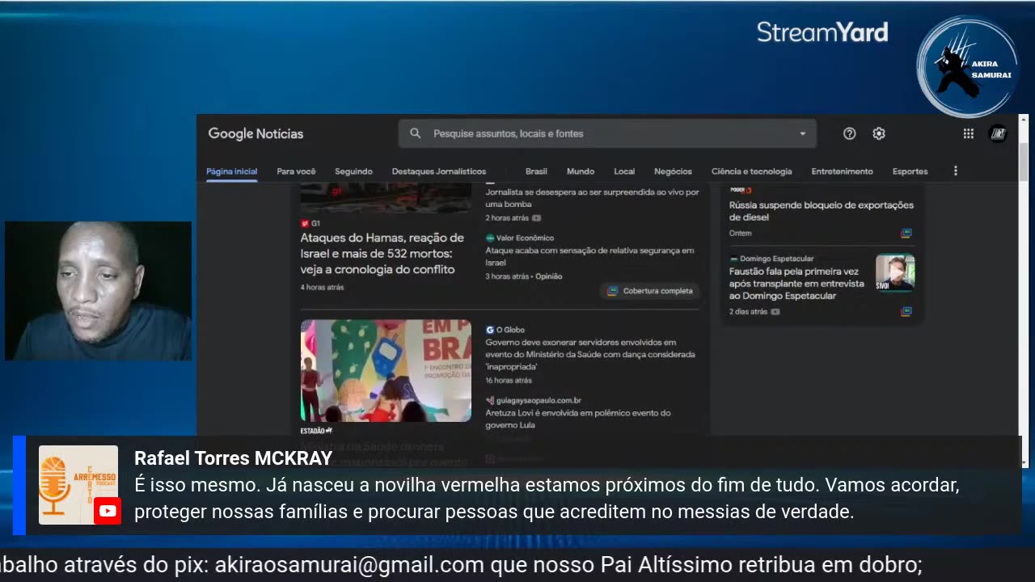
Task: Click the Estadão source label under image
Action: coord(316,431)
